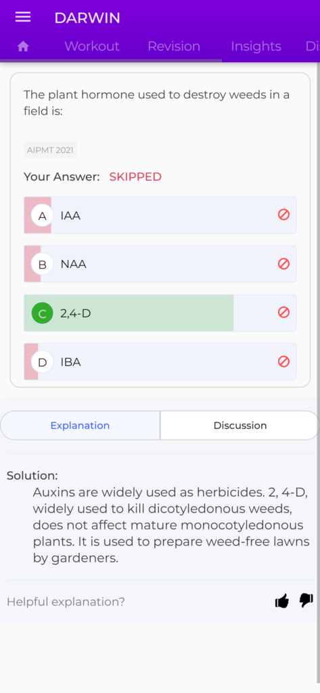Click the strike-out icon for IBA
The width and height of the screenshot is (320, 693).
click(x=283, y=361)
